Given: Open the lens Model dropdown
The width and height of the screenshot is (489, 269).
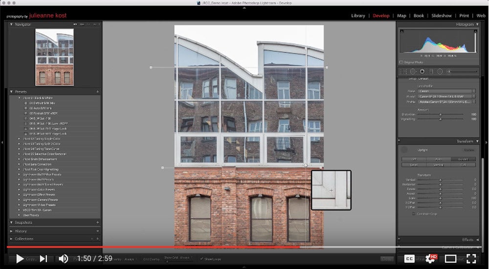Looking at the screenshot, I should click(x=446, y=96).
